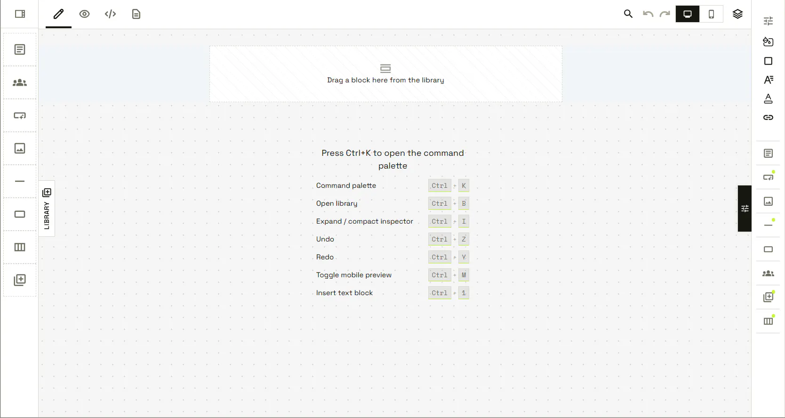Click 'Expand / compact inspector' label
The image size is (785, 418).
click(365, 221)
